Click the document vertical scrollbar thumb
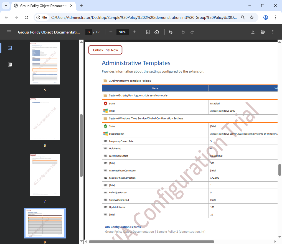The image size is (282, 244). coord(280,170)
